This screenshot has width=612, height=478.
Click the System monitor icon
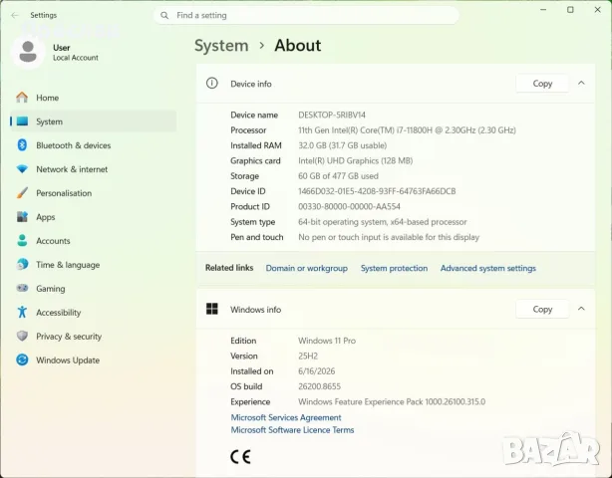tap(22, 121)
